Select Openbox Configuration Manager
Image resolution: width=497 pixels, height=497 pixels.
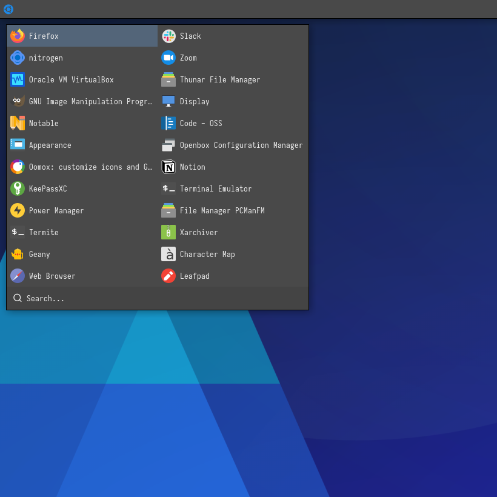tap(241, 145)
